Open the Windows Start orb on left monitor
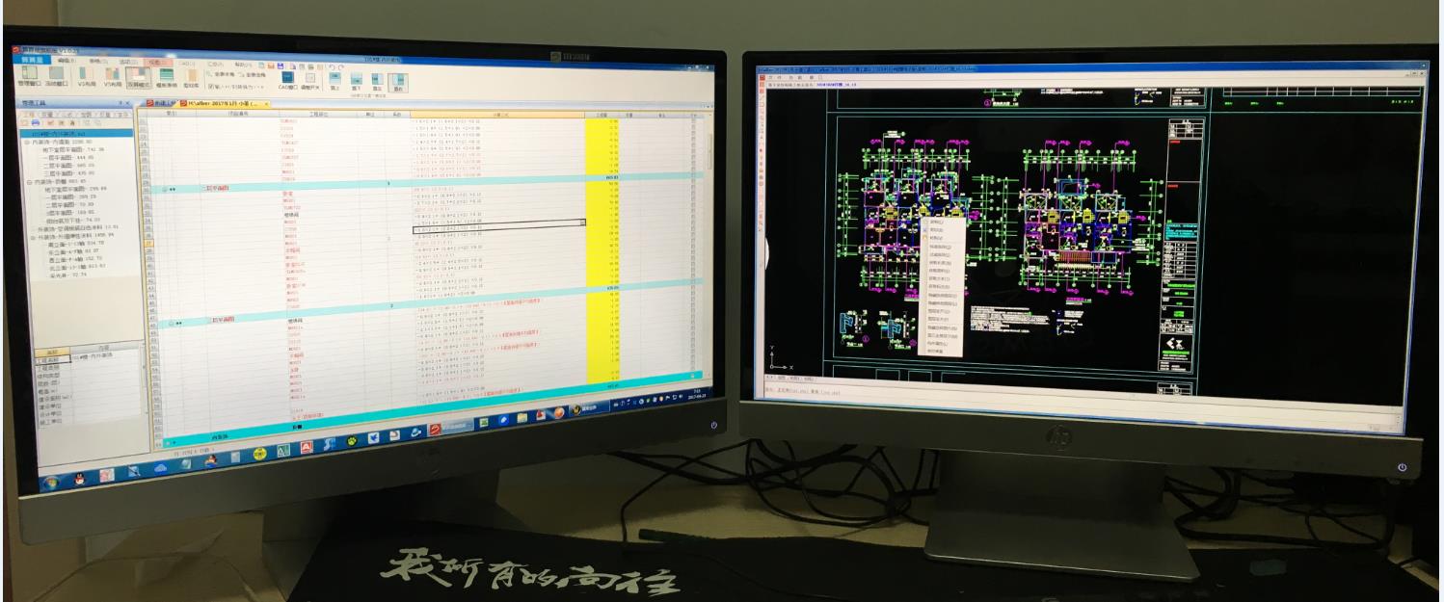 click(50, 484)
